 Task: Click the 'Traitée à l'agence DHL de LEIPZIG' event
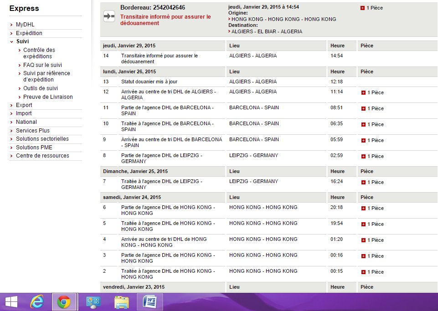tap(162, 184)
